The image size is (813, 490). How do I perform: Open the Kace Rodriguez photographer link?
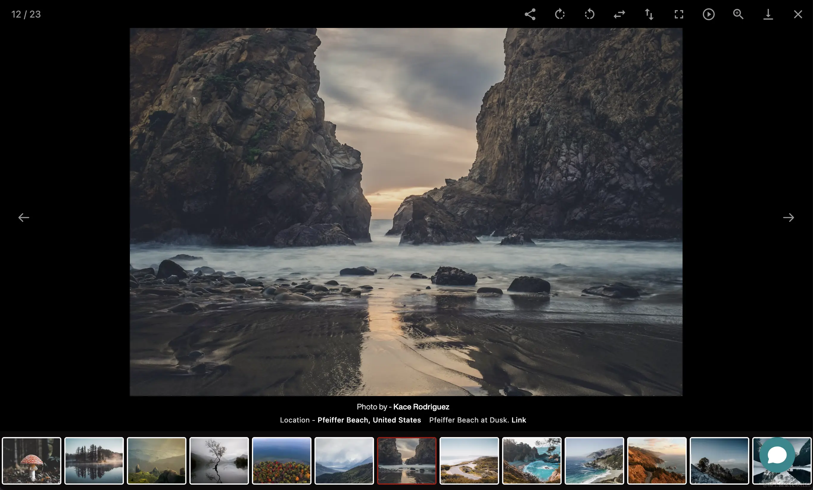point(421,407)
